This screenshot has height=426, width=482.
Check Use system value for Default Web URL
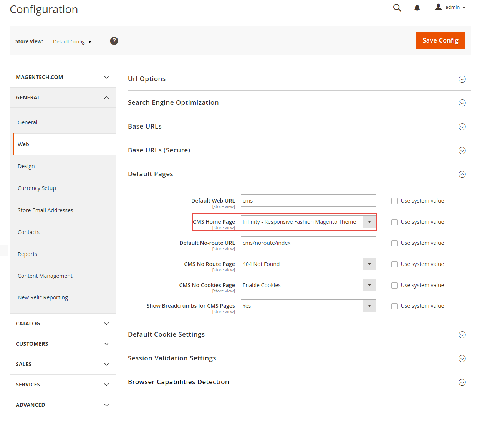pos(394,201)
